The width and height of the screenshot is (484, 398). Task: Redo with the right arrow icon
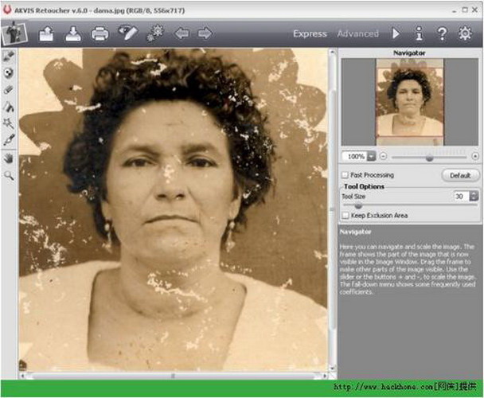coord(205,33)
